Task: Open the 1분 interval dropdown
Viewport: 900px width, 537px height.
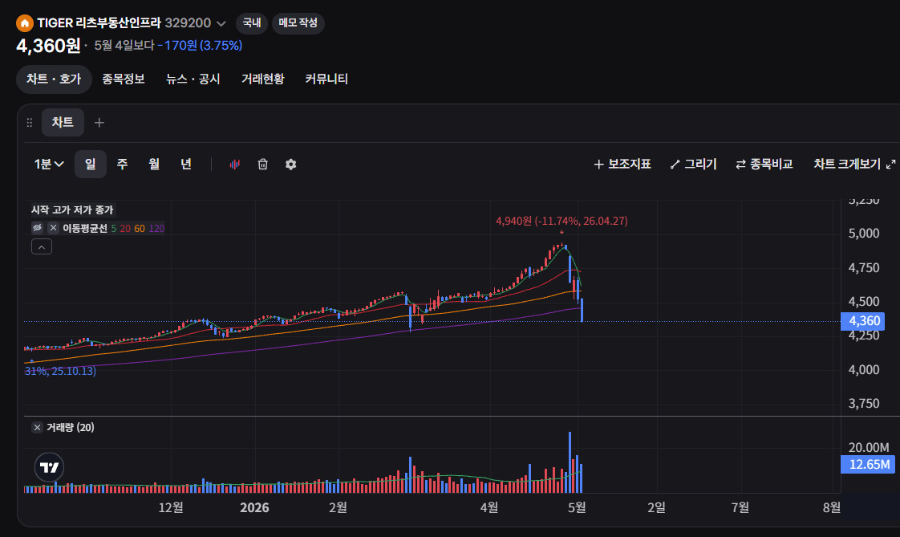Action: [x=49, y=165]
